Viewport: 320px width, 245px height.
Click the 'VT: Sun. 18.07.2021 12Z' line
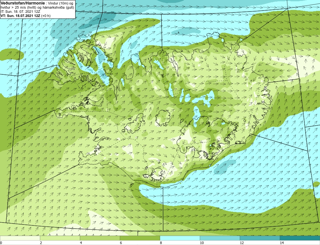20,15
